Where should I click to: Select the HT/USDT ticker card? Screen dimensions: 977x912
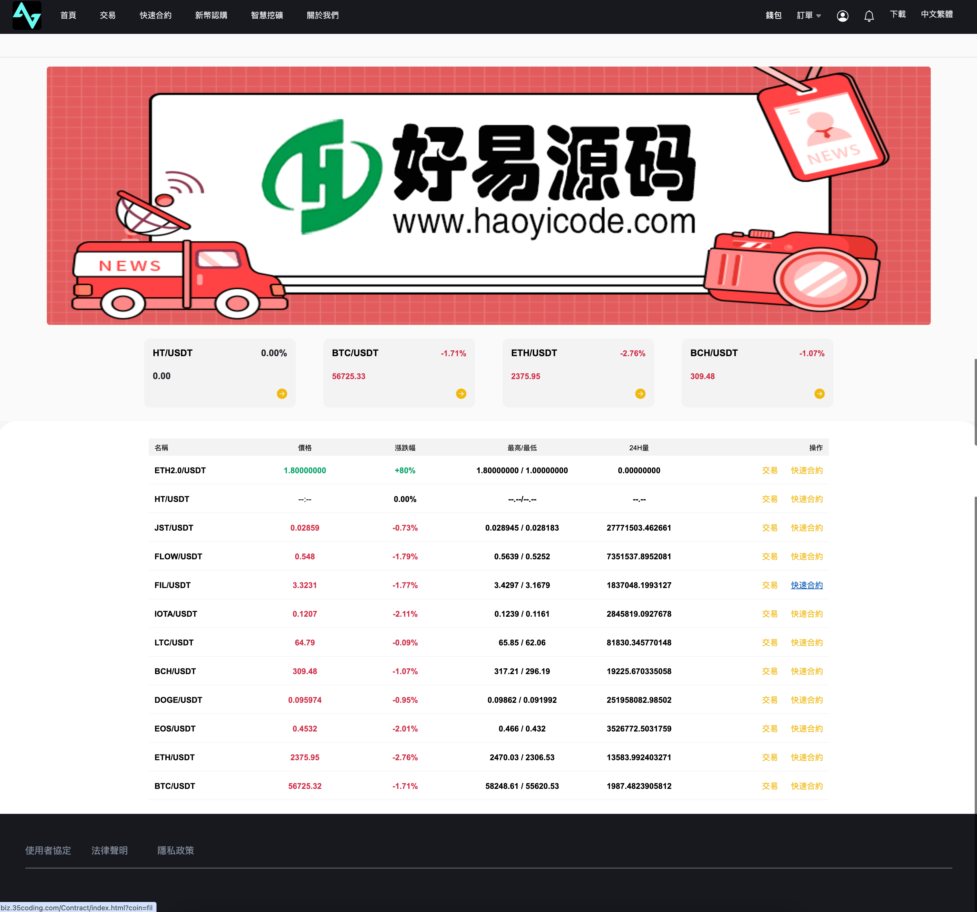(x=220, y=373)
